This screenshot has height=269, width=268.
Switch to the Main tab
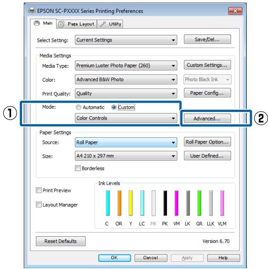[x=43, y=23]
